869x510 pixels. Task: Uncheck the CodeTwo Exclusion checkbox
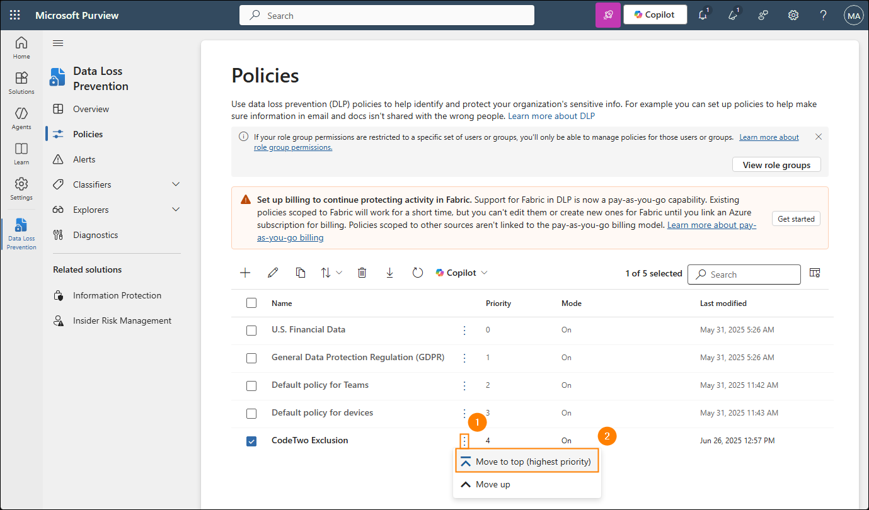click(x=251, y=441)
